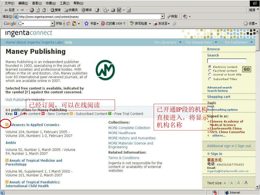The width and height of the screenshot is (260, 195).
Task: Open Visit Publisher's Website link
Action: click(x=25, y=100)
